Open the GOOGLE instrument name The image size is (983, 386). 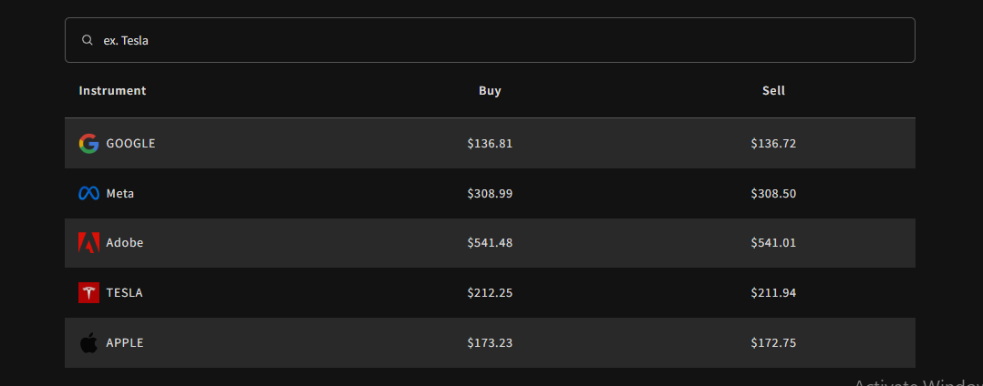[130, 143]
